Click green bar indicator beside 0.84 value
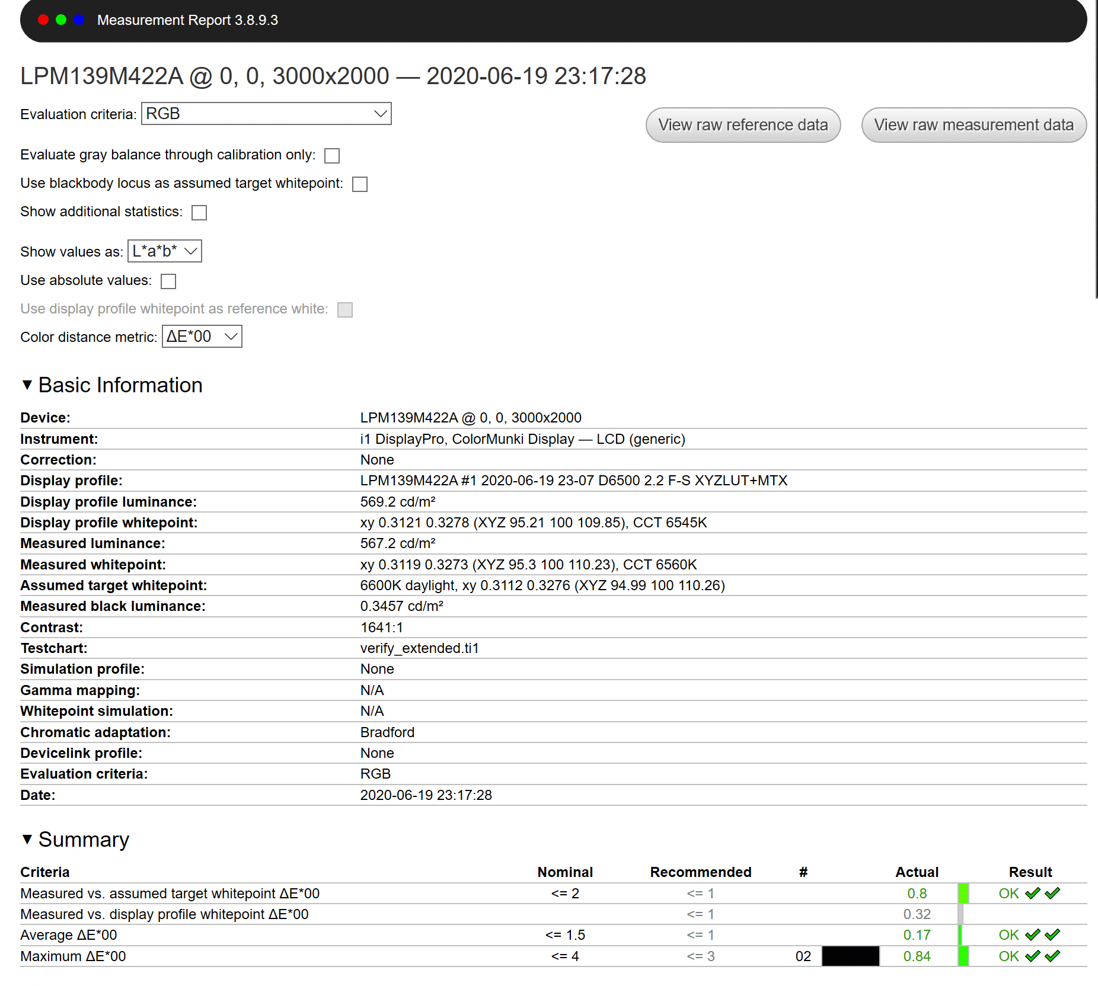This screenshot has height=986, width=1098. click(x=963, y=956)
